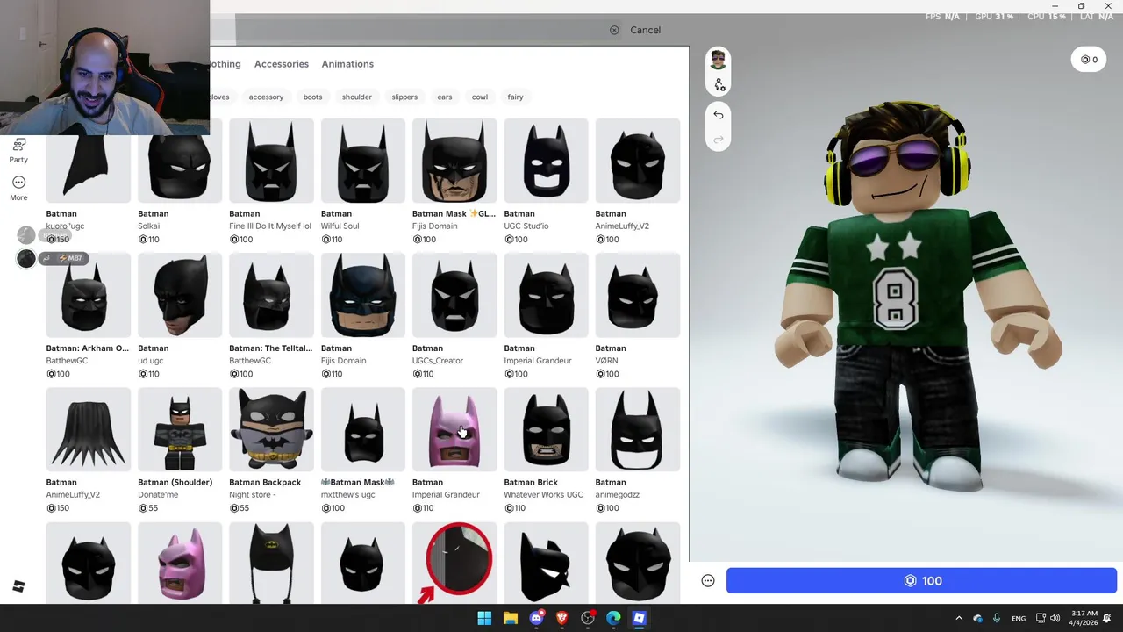Select pink Batman mask priced 110
The width and height of the screenshot is (1123, 632).
click(x=454, y=430)
